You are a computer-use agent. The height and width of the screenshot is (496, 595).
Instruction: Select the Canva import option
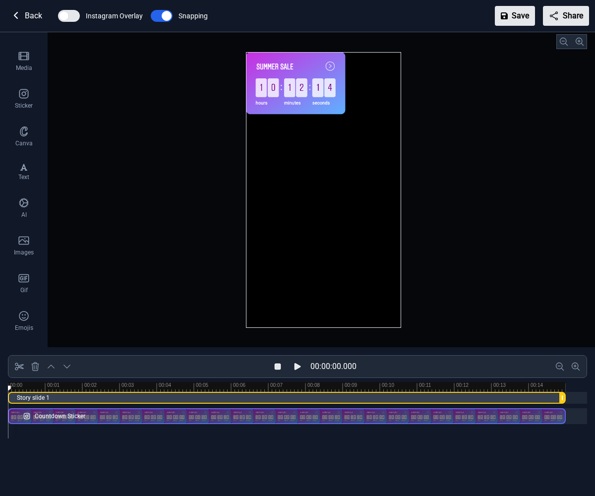coord(24,136)
